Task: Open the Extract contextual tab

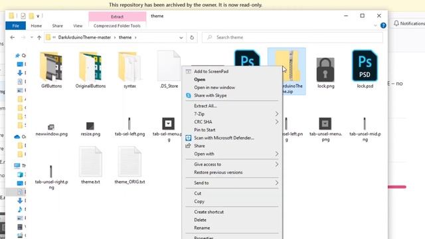Action: (x=118, y=17)
